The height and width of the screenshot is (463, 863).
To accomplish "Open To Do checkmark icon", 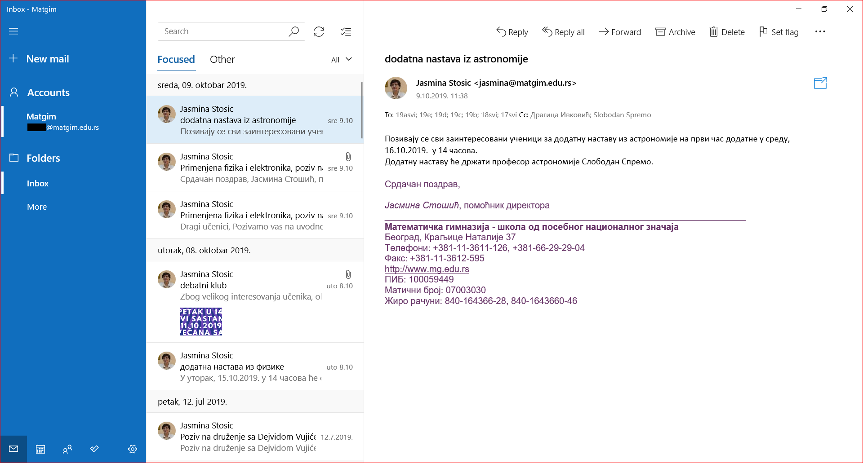I will click(94, 449).
